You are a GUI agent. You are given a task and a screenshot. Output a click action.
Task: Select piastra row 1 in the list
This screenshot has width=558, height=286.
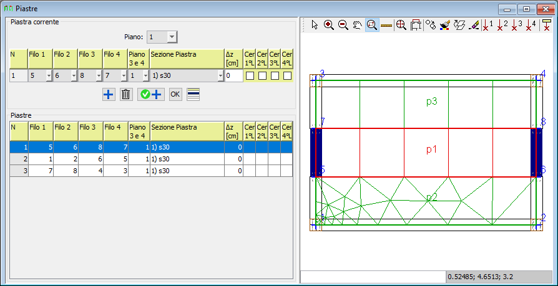point(151,147)
